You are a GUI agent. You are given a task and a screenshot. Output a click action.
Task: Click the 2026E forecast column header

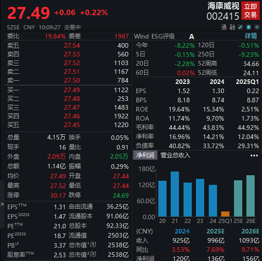(251, 232)
